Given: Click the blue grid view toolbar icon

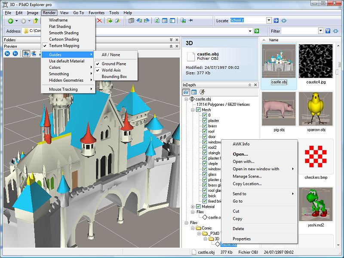Looking at the screenshot, I should (x=165, y=21).
